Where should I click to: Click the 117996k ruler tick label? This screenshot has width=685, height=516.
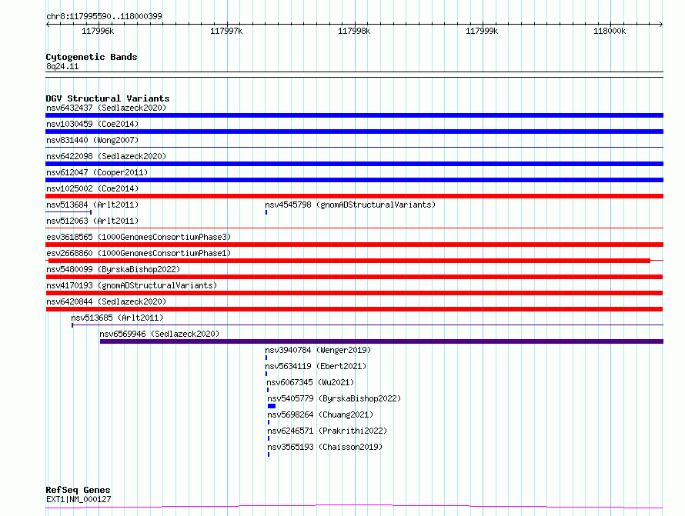coord(98,31)
